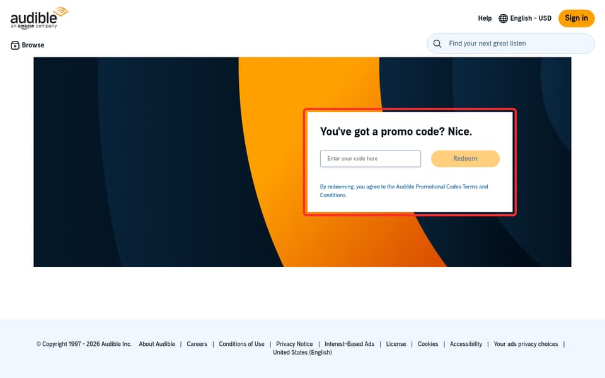Open the Accessibility footer link
Viewport: 605px width, 378px height.
coord(466,344)
